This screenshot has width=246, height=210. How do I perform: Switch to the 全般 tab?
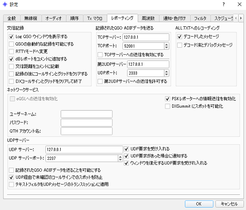11,18
